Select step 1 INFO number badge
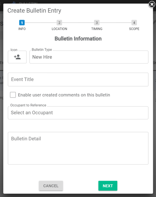This screenshot has width=156, height=197. (x=22, y=23)
